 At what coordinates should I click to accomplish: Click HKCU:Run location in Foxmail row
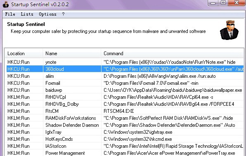19,83
